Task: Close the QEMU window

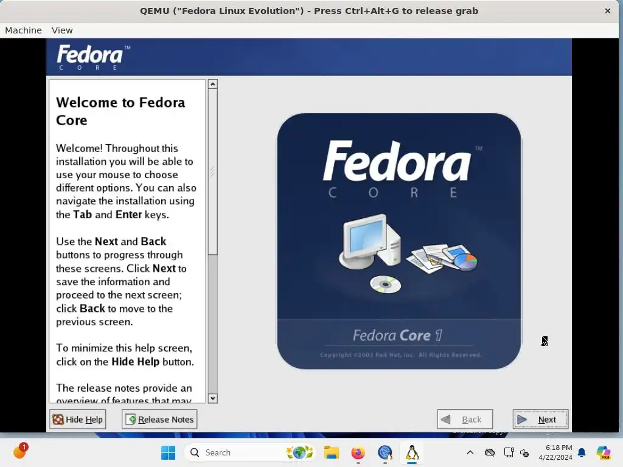Action: click(608, 11)
